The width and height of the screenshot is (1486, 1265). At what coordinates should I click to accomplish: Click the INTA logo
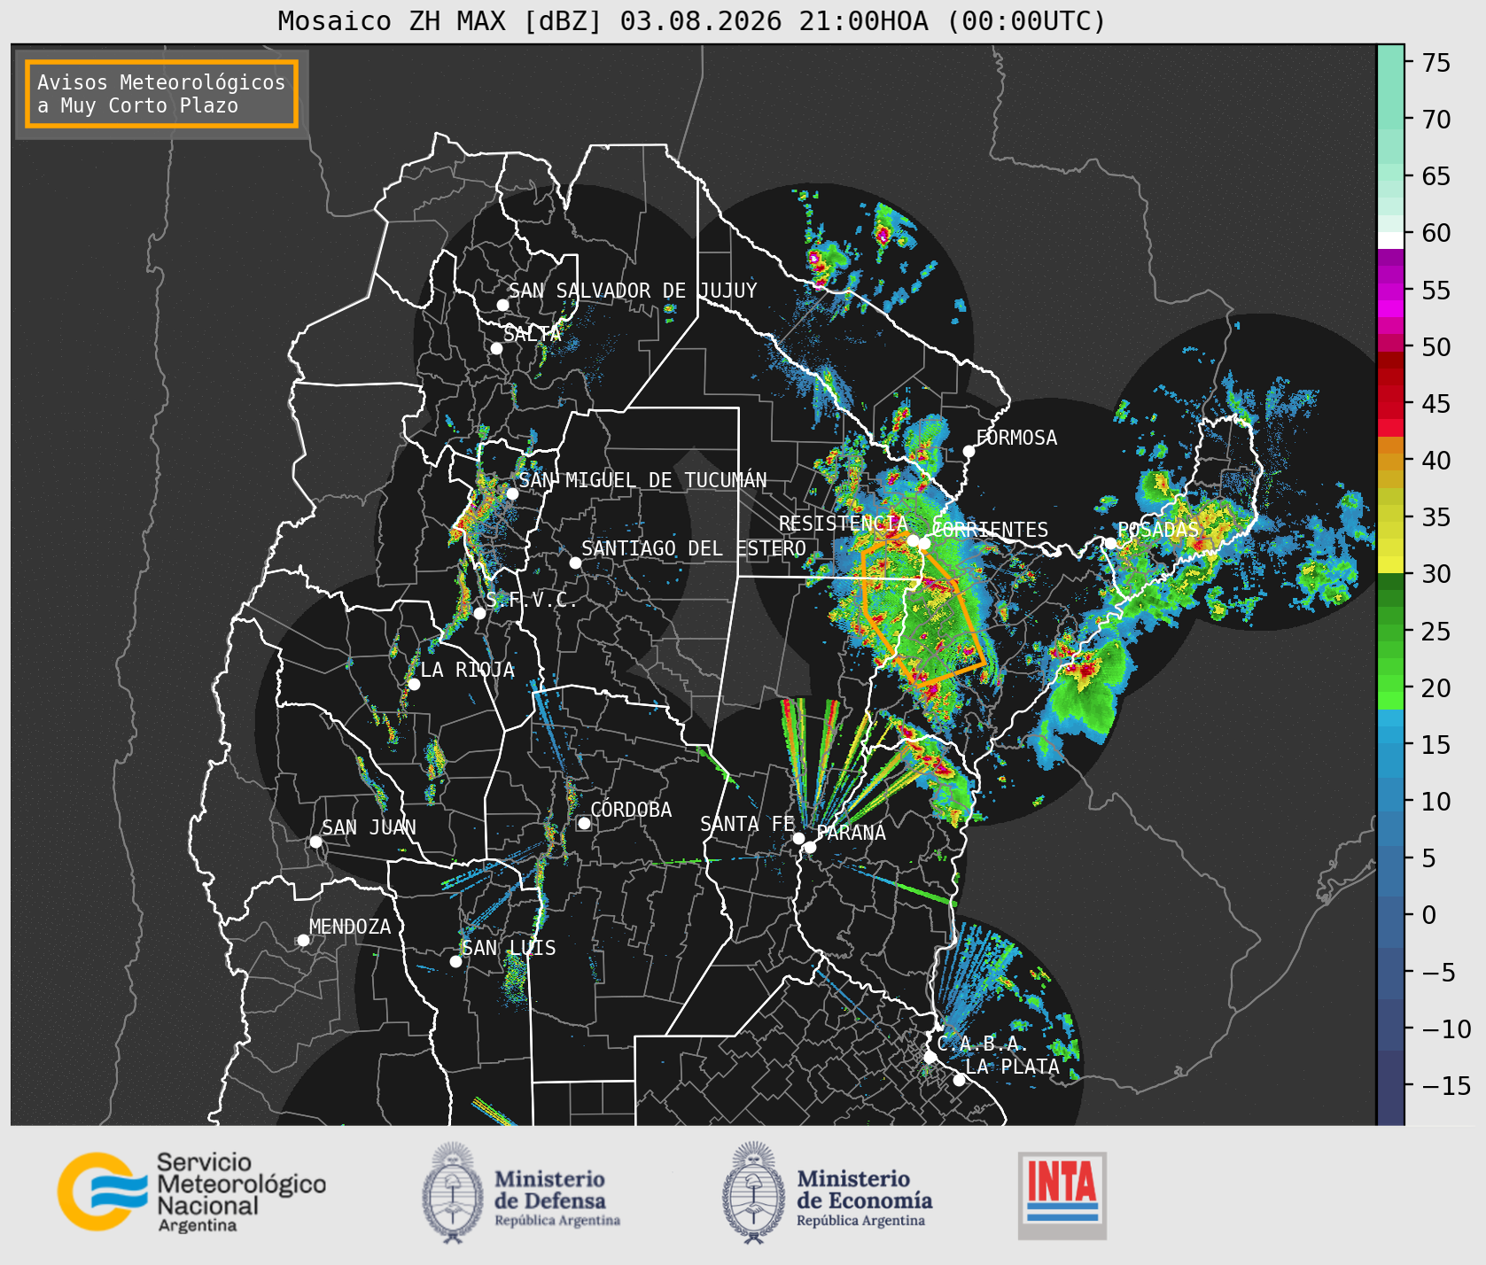(x=1062, y=1195)
